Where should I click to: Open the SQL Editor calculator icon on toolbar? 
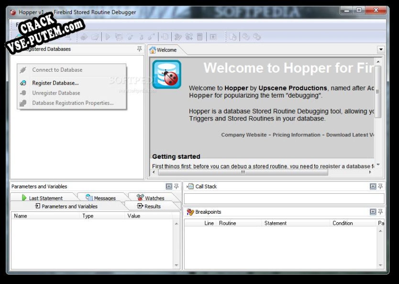[201, 36]
